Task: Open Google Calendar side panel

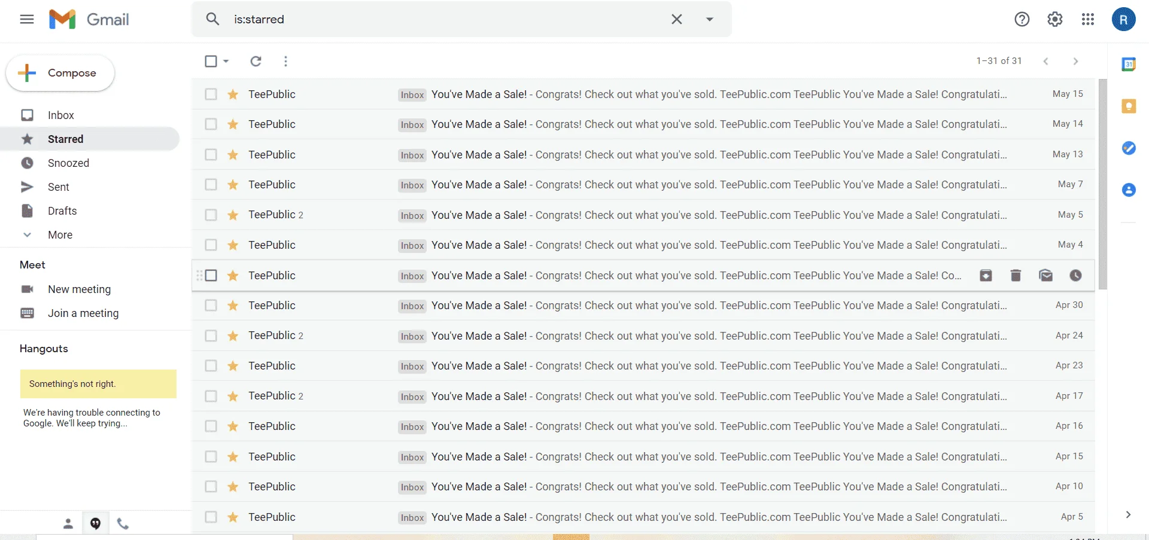Action: click(1129, 64)
